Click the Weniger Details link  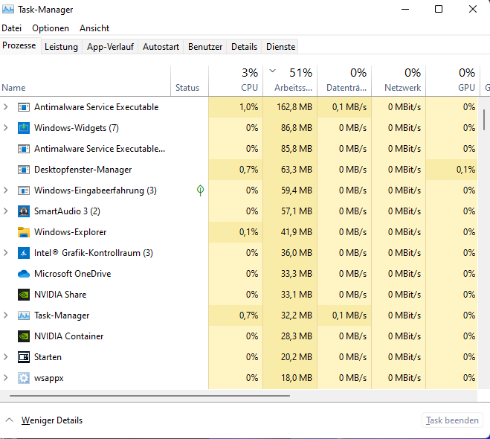pos(52,420)
